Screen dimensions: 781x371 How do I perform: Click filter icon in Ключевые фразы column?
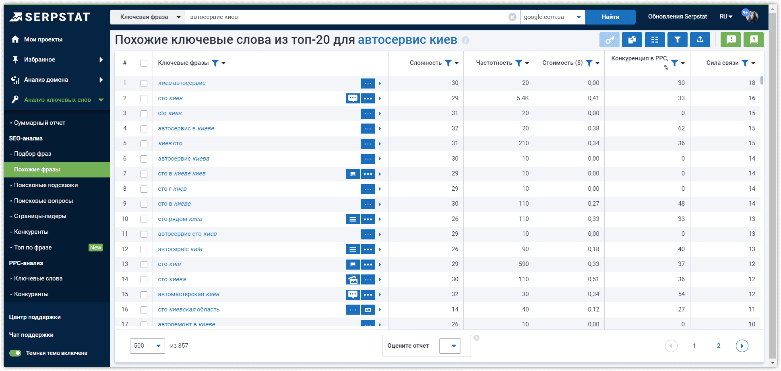click(215, 63)
